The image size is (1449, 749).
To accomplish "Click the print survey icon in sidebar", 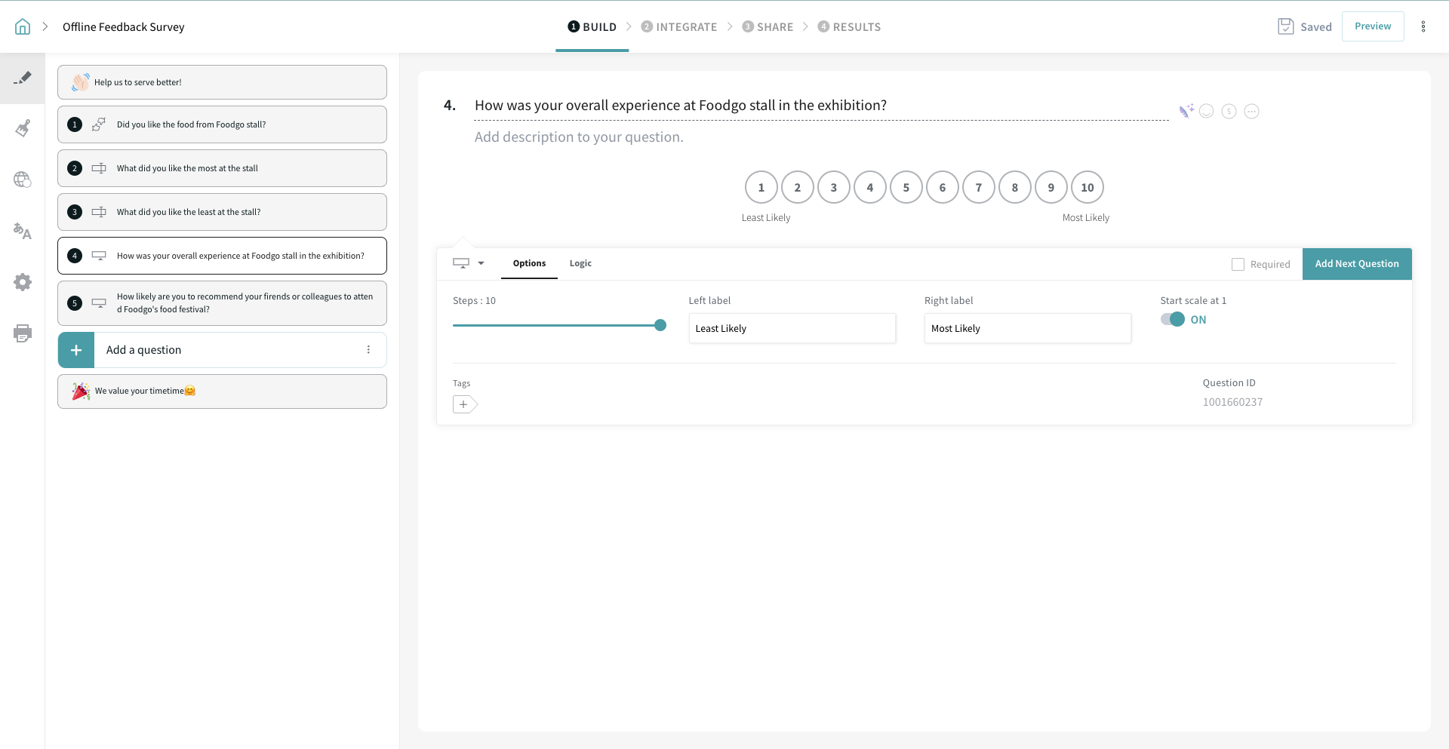I will pos(23,333).
